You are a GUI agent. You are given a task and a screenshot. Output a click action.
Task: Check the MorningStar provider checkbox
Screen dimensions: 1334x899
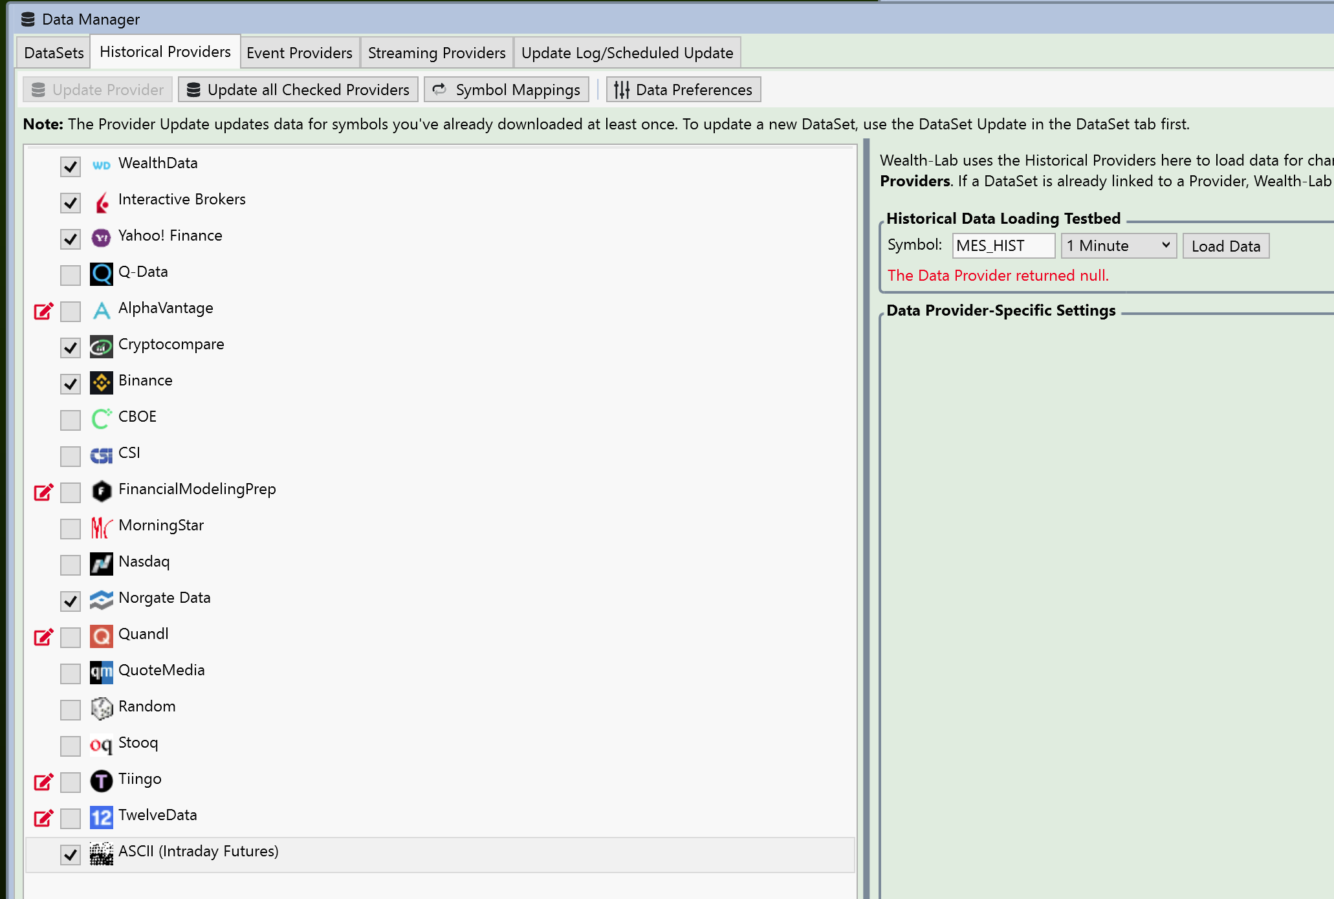pyautogui.click(x=71, y=528)
